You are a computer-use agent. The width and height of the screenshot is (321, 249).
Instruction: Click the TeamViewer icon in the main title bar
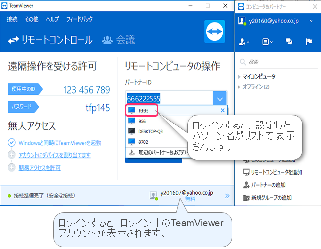pos(4,6)
